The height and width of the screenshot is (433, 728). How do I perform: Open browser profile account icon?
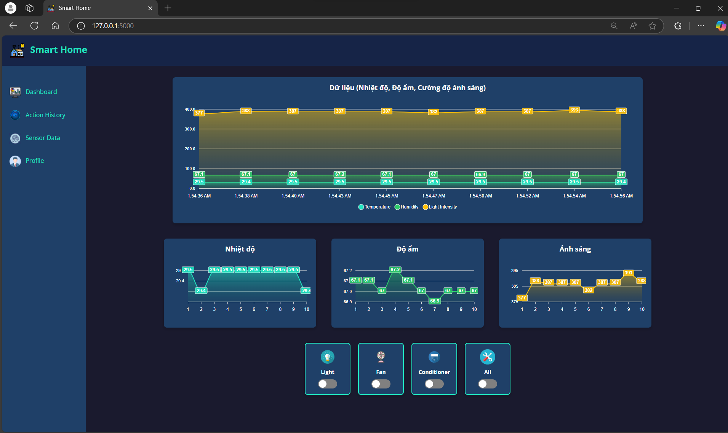click(x=11, y=8)
